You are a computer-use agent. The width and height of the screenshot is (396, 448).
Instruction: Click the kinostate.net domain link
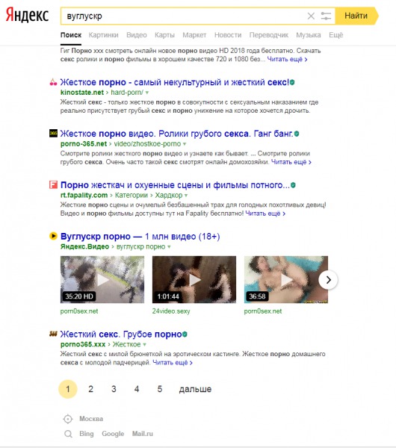82,93
